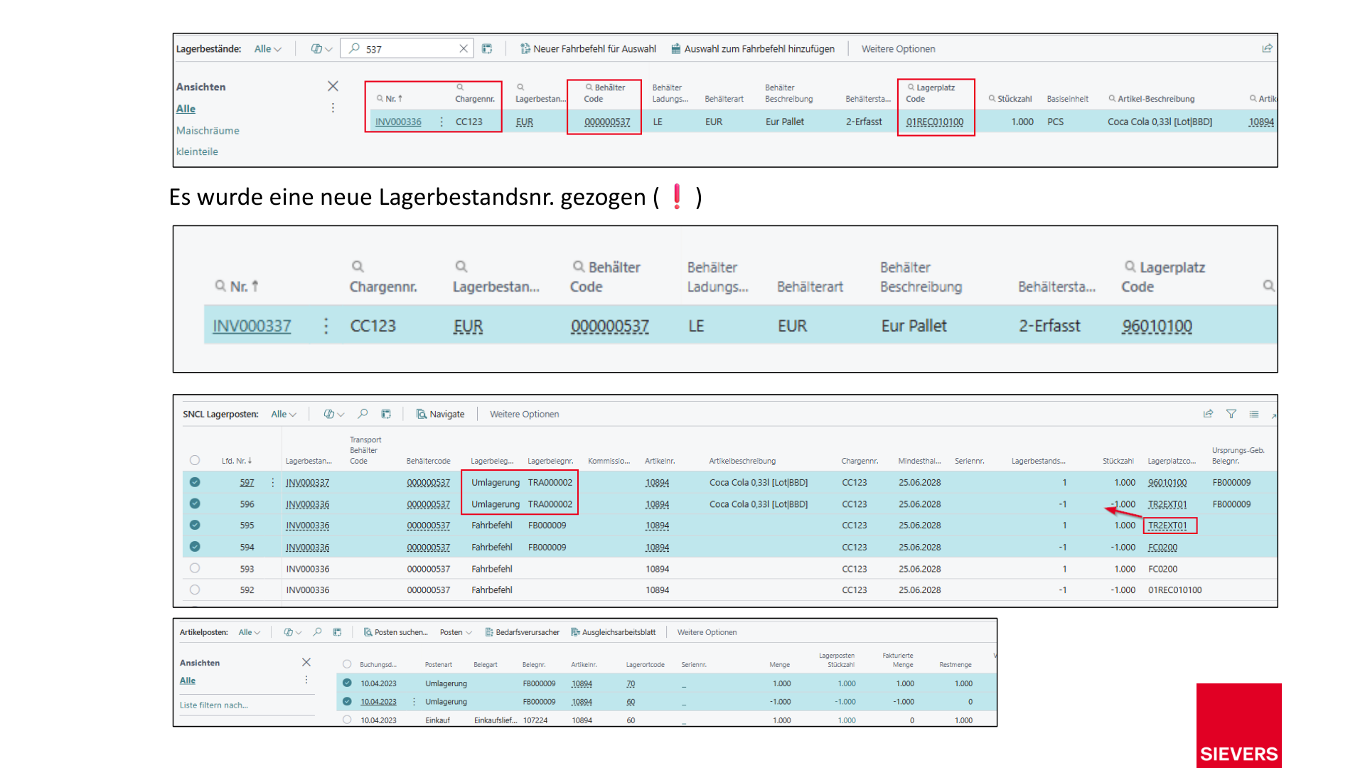This screenshot has height=768, width=1365.
Task: Click search icon in Artikelposten toolbar
Action: [317, 632]
